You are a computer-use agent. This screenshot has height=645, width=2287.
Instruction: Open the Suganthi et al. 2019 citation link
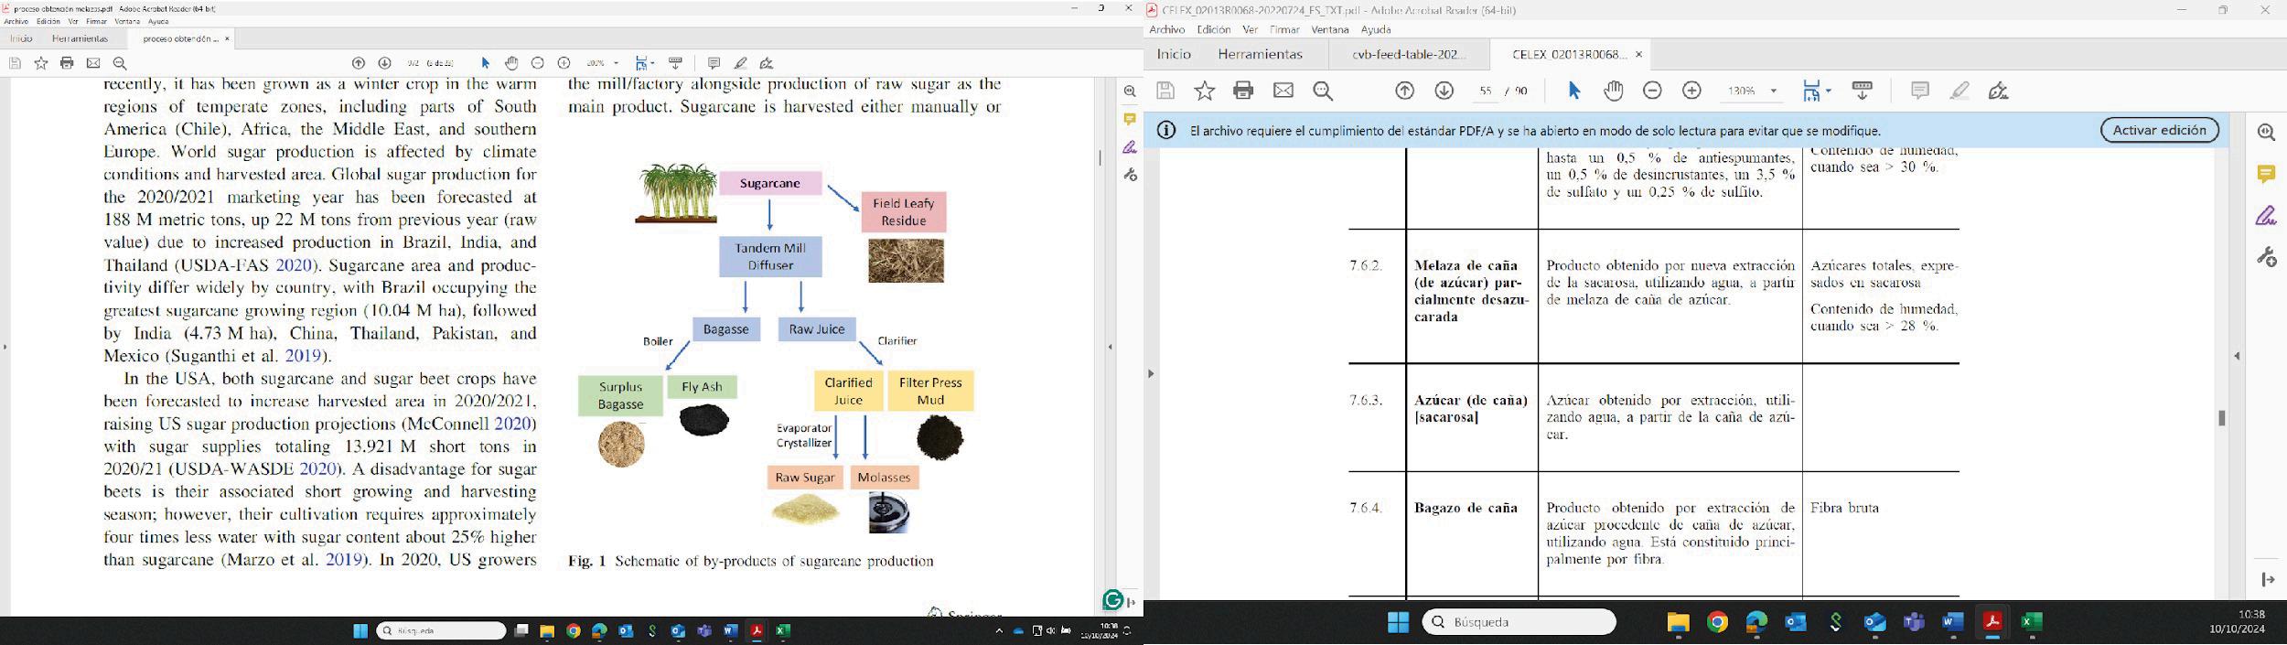click(305, 356)
